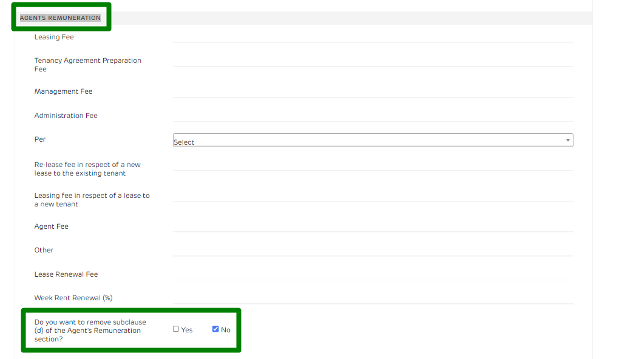Click the 'remove subclause (d)' question text
Screen dimensions: 619x359
tap(90, 331)
